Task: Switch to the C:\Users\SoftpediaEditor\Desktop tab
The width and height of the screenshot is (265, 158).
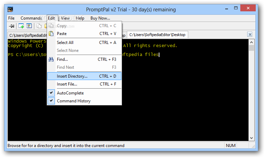Action: pos(157,35)
